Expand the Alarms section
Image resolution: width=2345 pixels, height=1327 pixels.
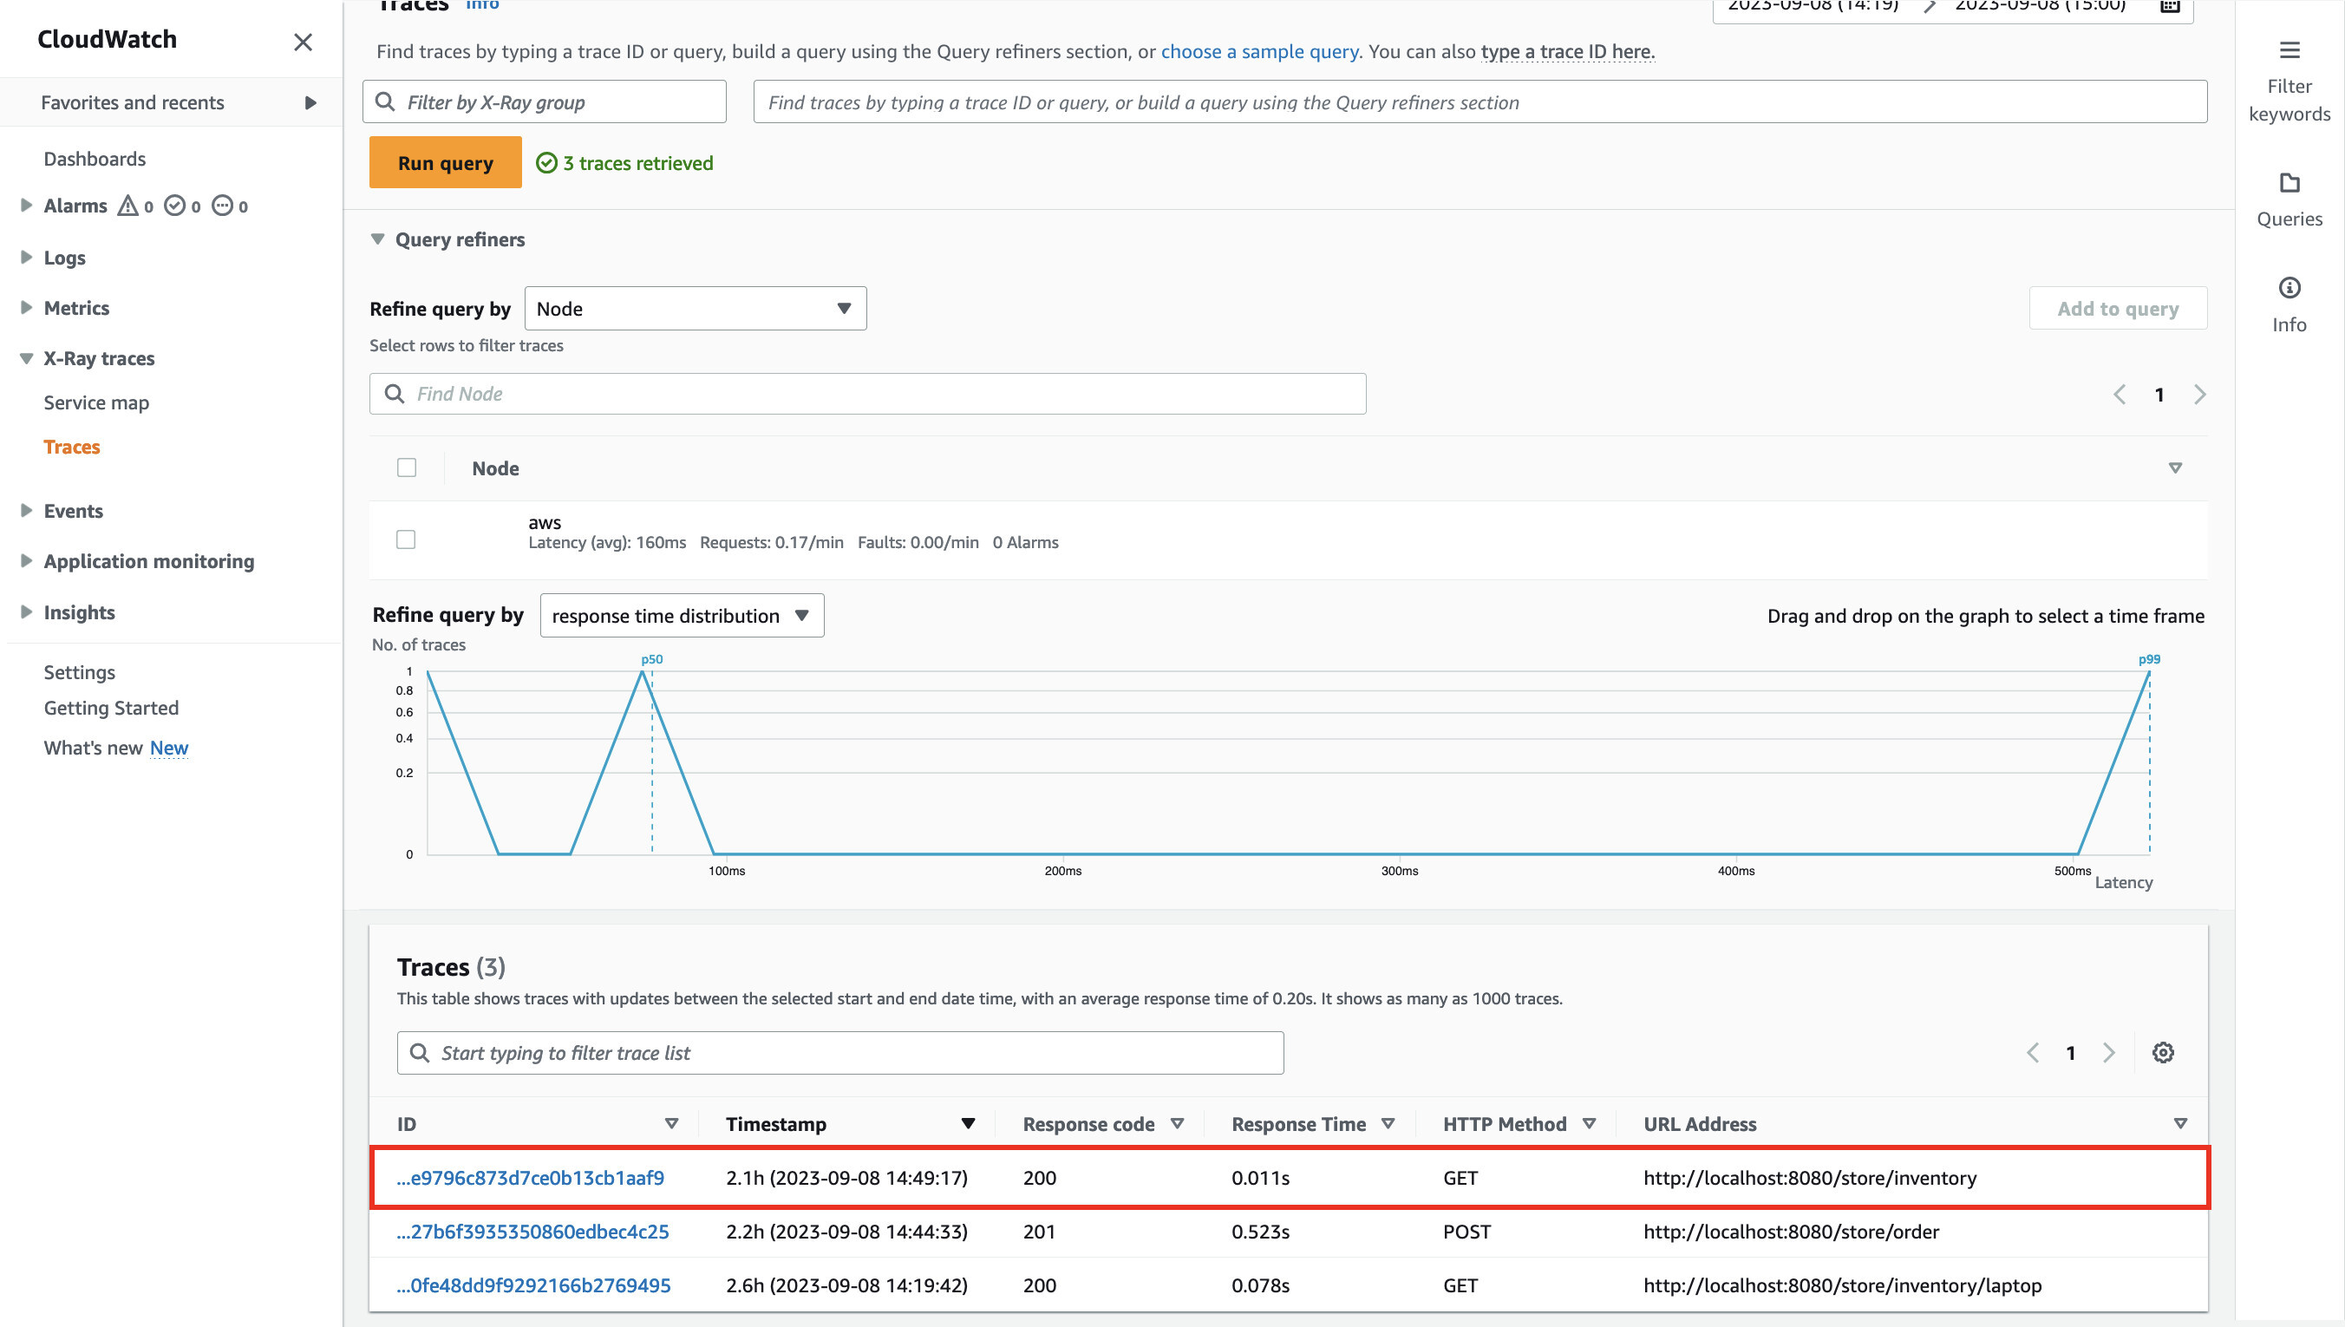pyautogui.click(x=26, y=205)
